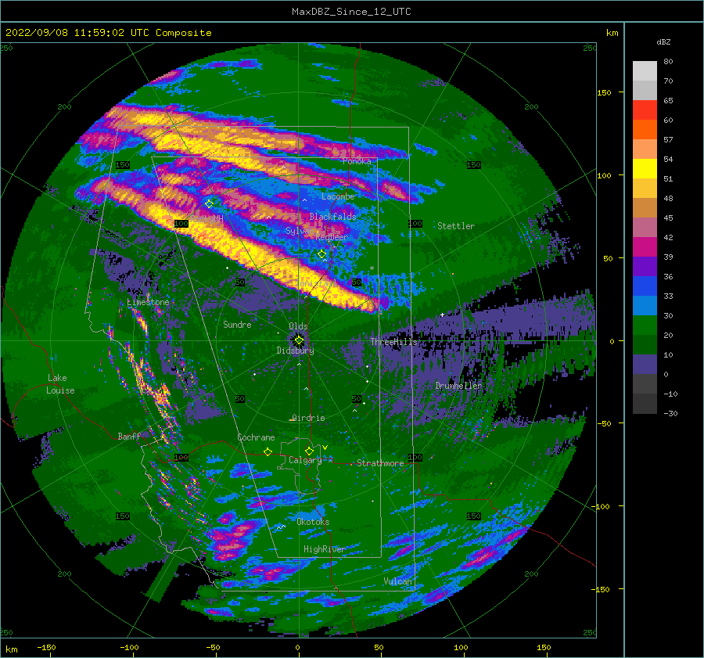This screenshot has width=704, height=658.
Task: Select the legend value -30
Action: coord(670,414)
